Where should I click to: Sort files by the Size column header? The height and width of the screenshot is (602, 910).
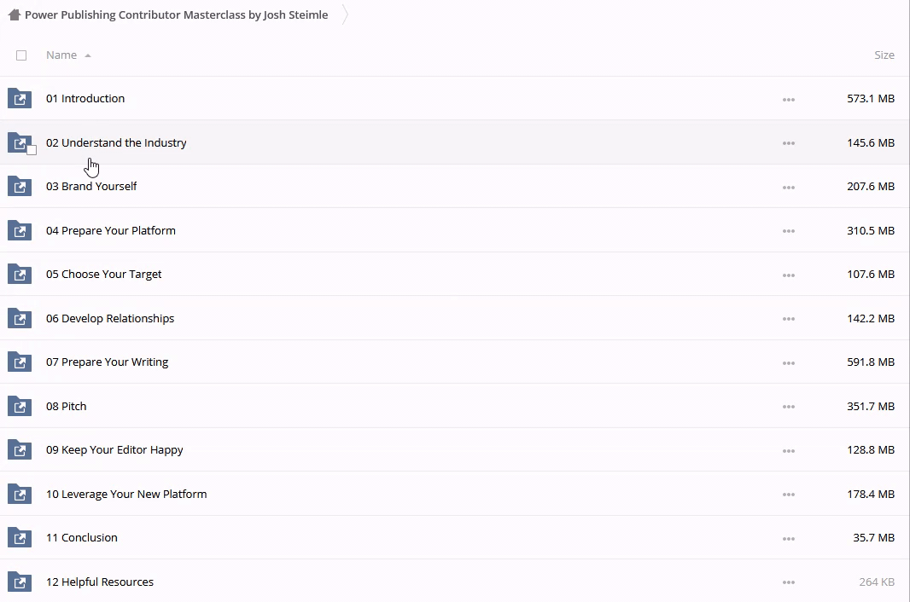(x=884, y=55)
